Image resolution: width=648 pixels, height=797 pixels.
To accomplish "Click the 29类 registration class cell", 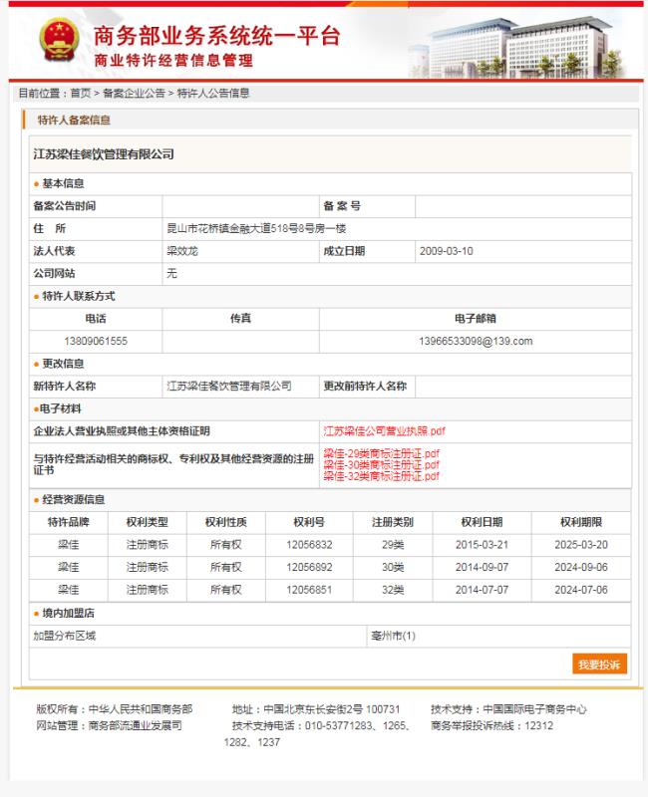I will tap(393, 545).
